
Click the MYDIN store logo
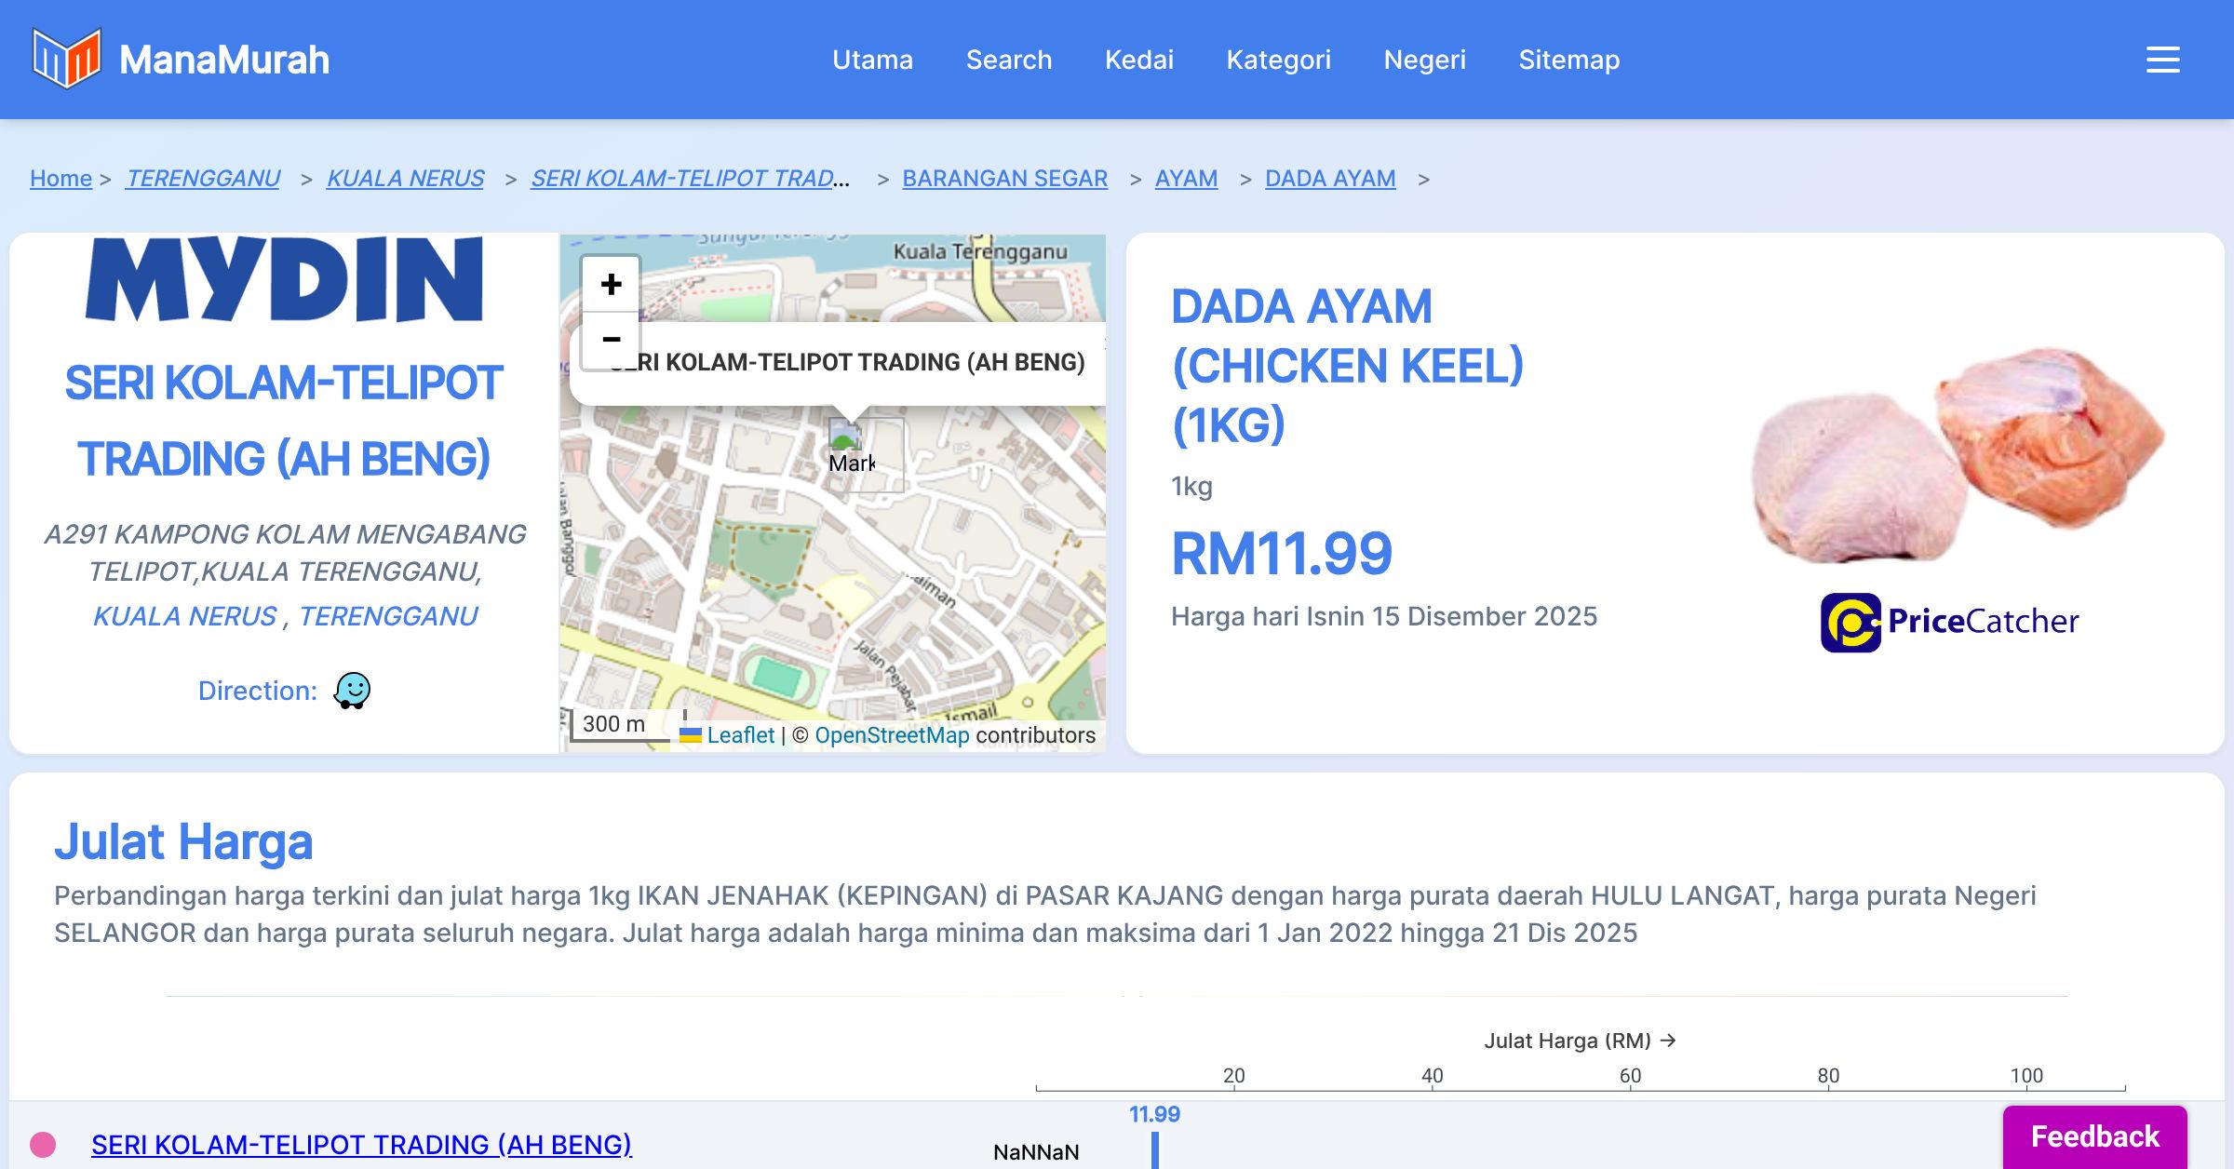point(284,279)
